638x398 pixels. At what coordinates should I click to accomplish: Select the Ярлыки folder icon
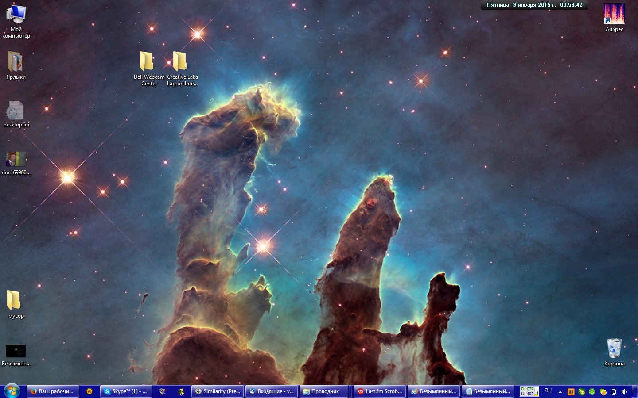(x=16, y=65)
